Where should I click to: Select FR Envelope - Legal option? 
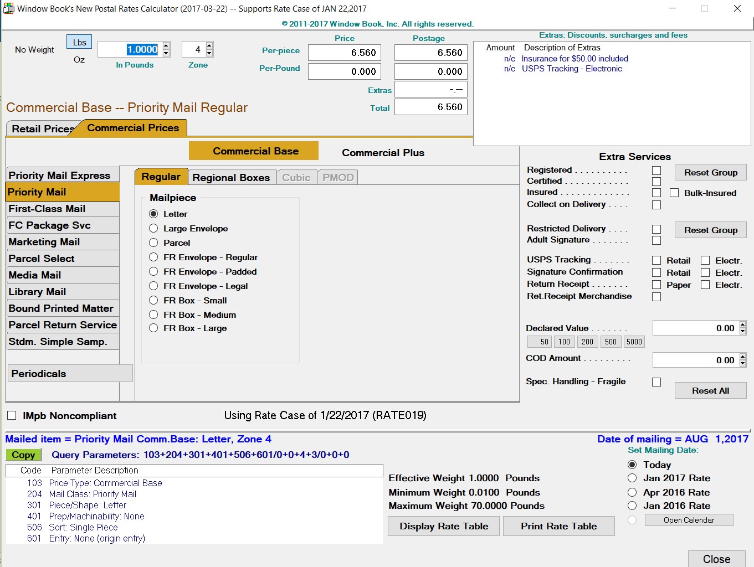coord(153,286)
